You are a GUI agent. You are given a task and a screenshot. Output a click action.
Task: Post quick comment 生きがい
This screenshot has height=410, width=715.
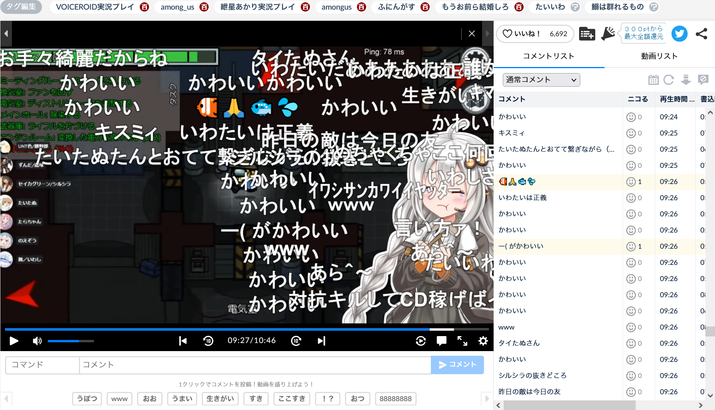tap(220, 399)
